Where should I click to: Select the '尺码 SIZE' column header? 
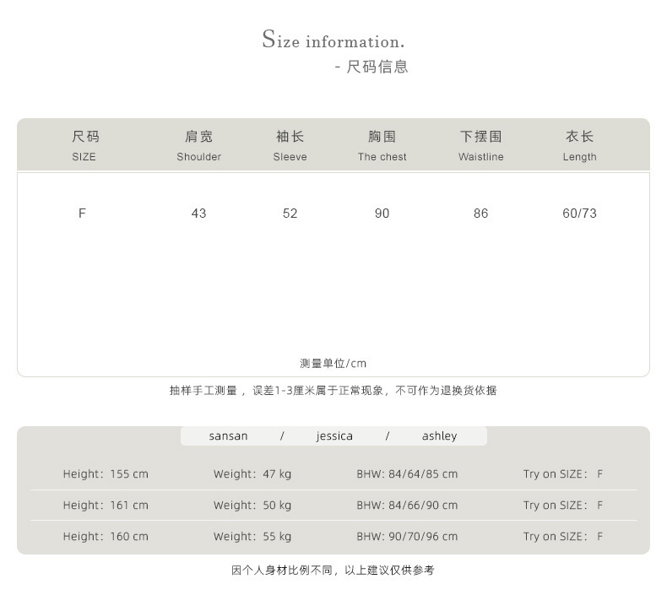84,145
